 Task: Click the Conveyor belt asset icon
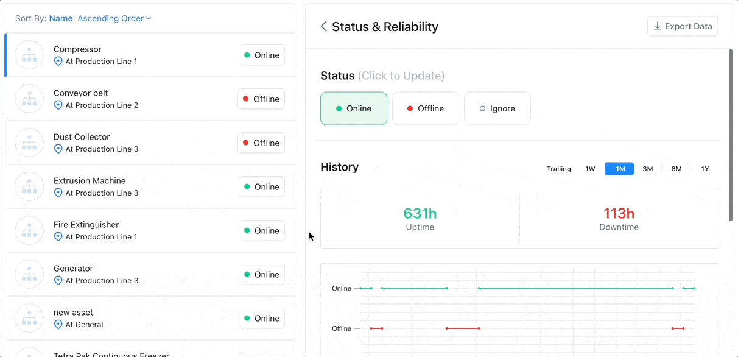coord(29,99)
